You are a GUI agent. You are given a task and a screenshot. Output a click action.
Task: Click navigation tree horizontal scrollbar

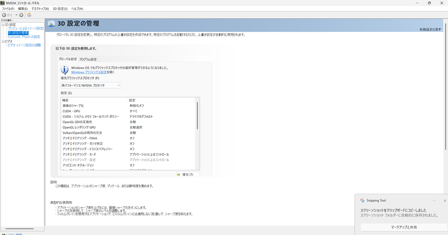[x=19, y=229]
